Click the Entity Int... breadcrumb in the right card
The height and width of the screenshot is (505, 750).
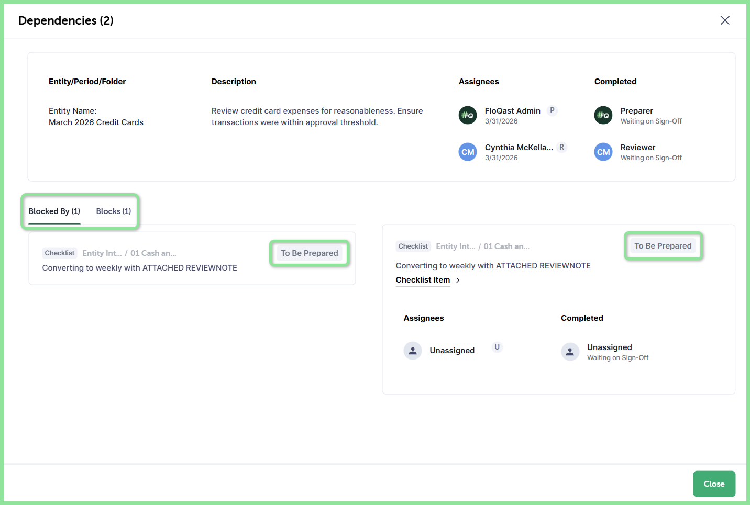(456, 246)
